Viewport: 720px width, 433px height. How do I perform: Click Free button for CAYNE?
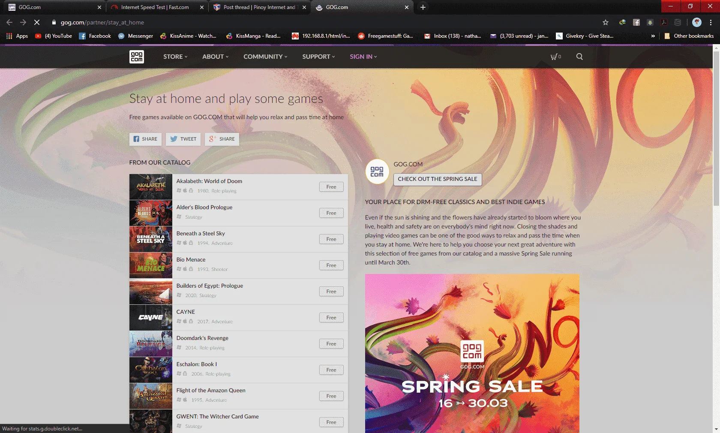pos(331,318)
